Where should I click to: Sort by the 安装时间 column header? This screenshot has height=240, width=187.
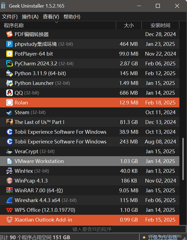click(160, 25)
